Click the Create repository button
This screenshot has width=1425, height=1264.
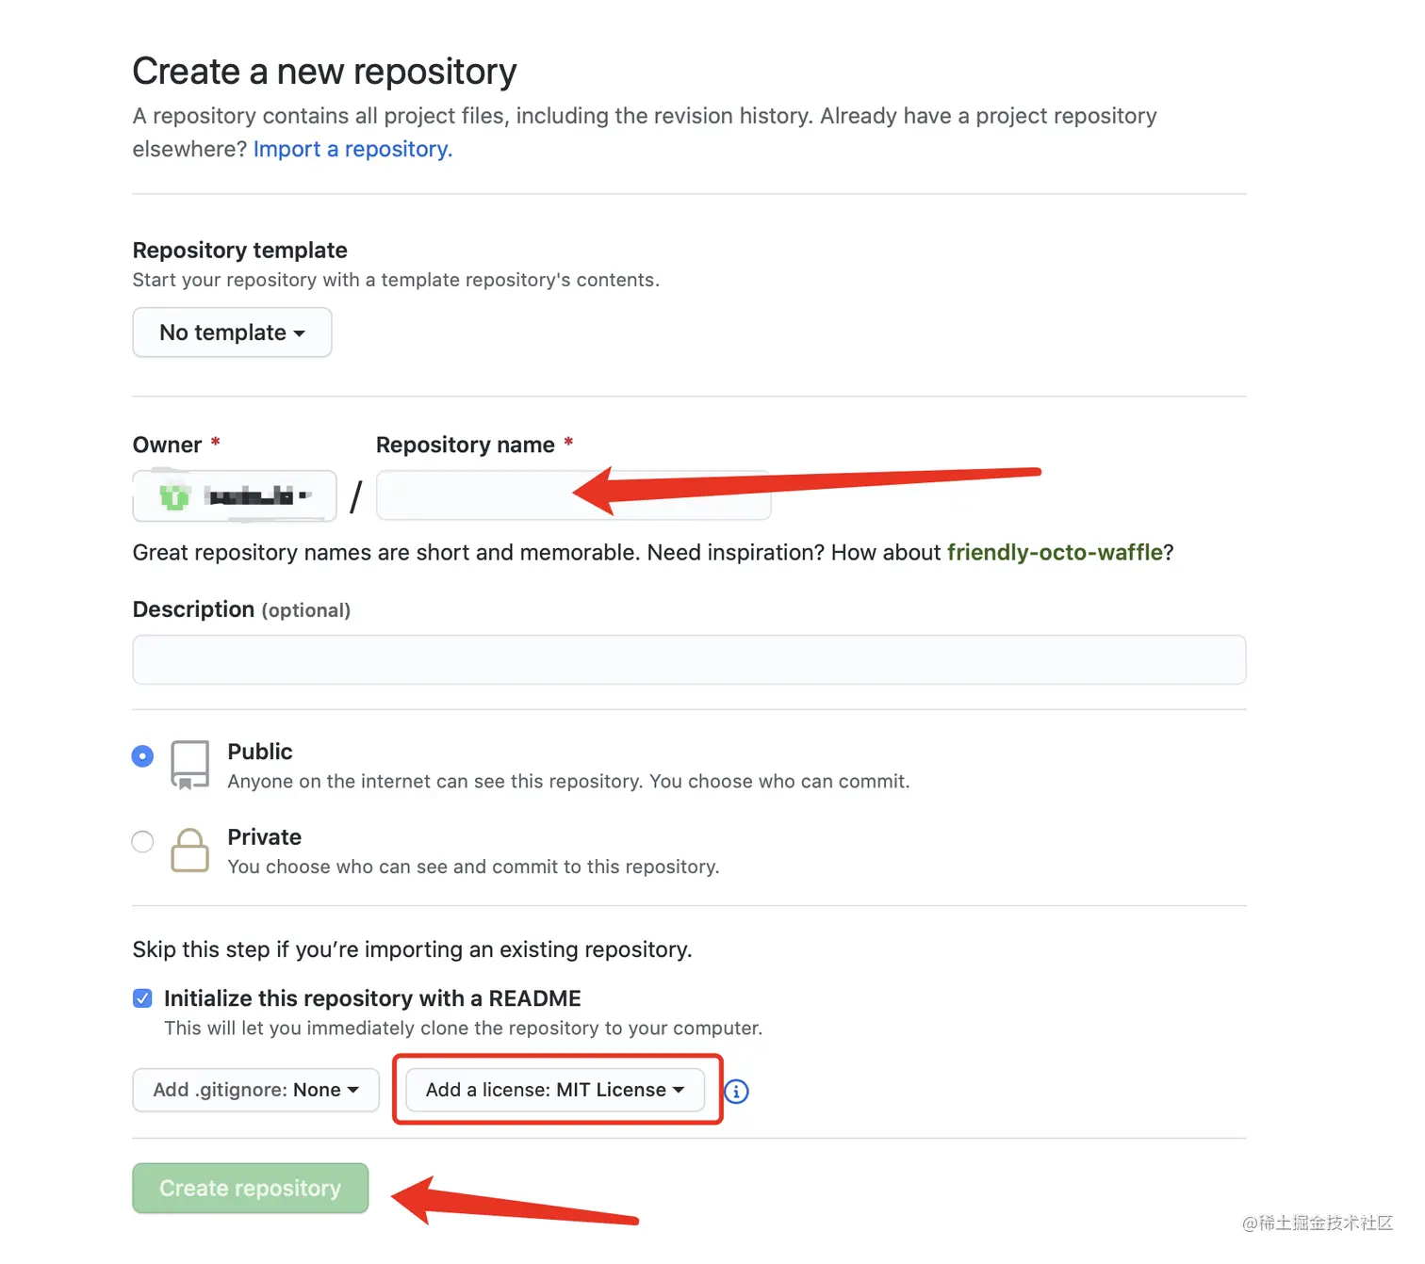(x=250, y=1188)
